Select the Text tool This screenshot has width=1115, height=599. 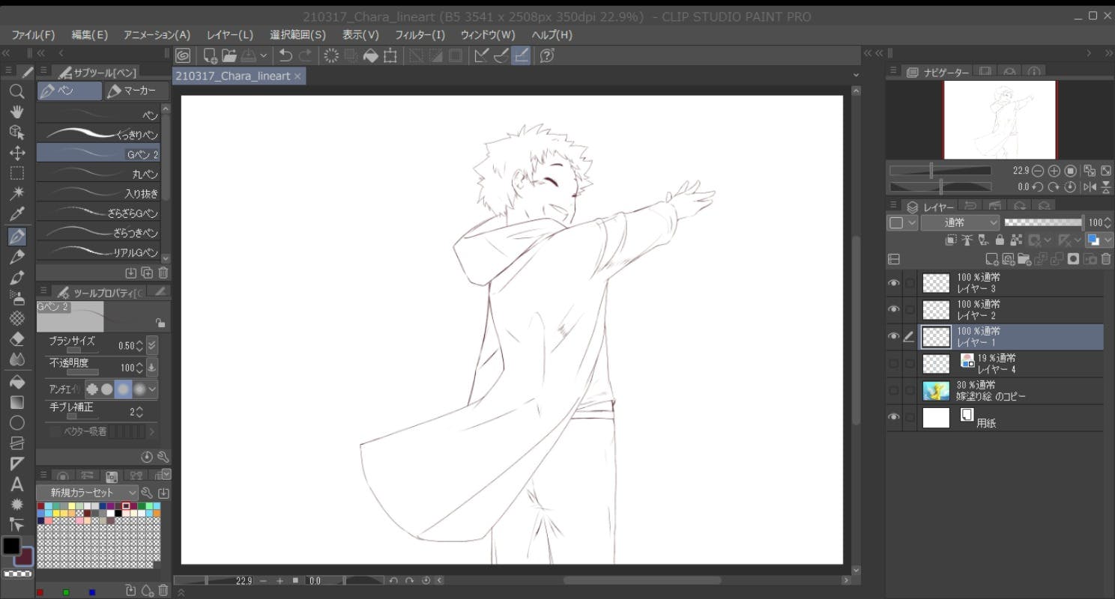click(x=16, y=484)
